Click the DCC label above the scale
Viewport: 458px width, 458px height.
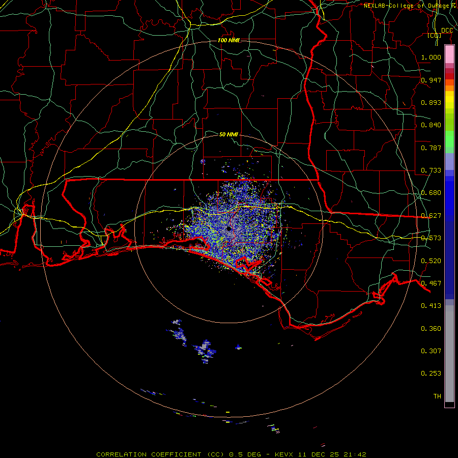pos(447,31)
